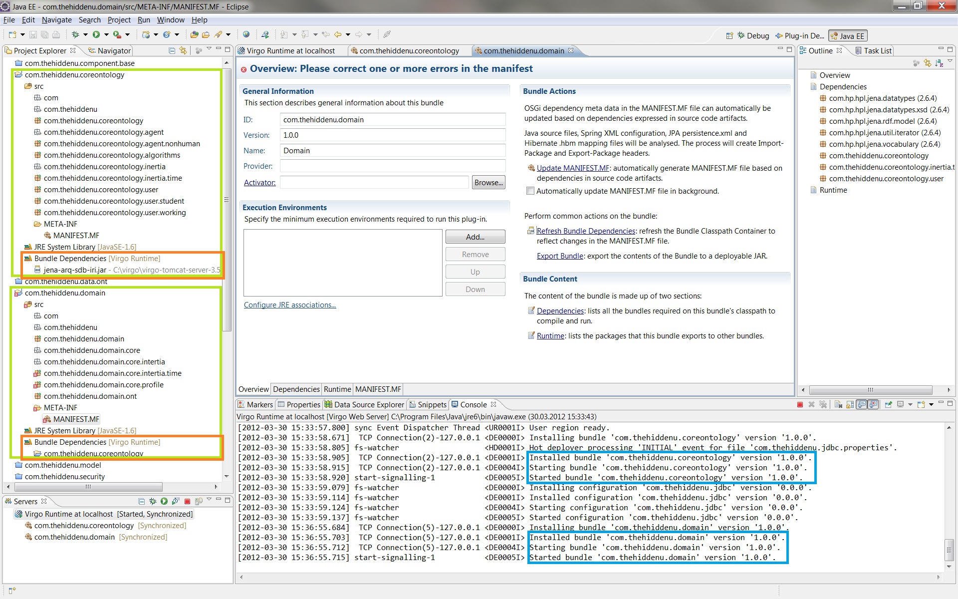
Task: Toggle Link with Editor in Outline view
Action: (x=927, y=63)
